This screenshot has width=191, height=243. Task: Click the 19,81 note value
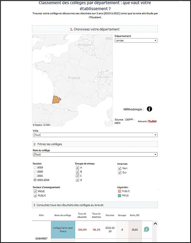coord(135,229)
